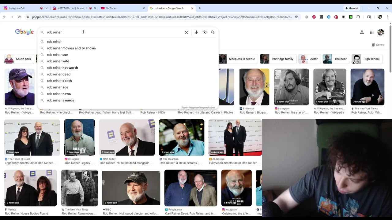
Task: Open the search tabs icon in toolbar
Action: pos(369,17)
